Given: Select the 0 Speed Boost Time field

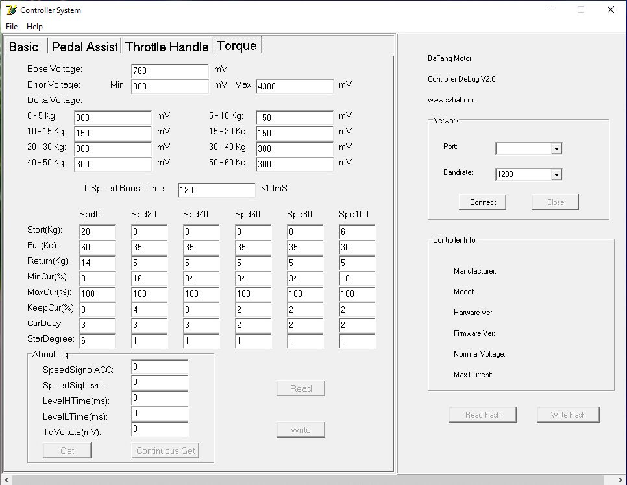Looking at the screenshot, I should [x=216, y=190].
